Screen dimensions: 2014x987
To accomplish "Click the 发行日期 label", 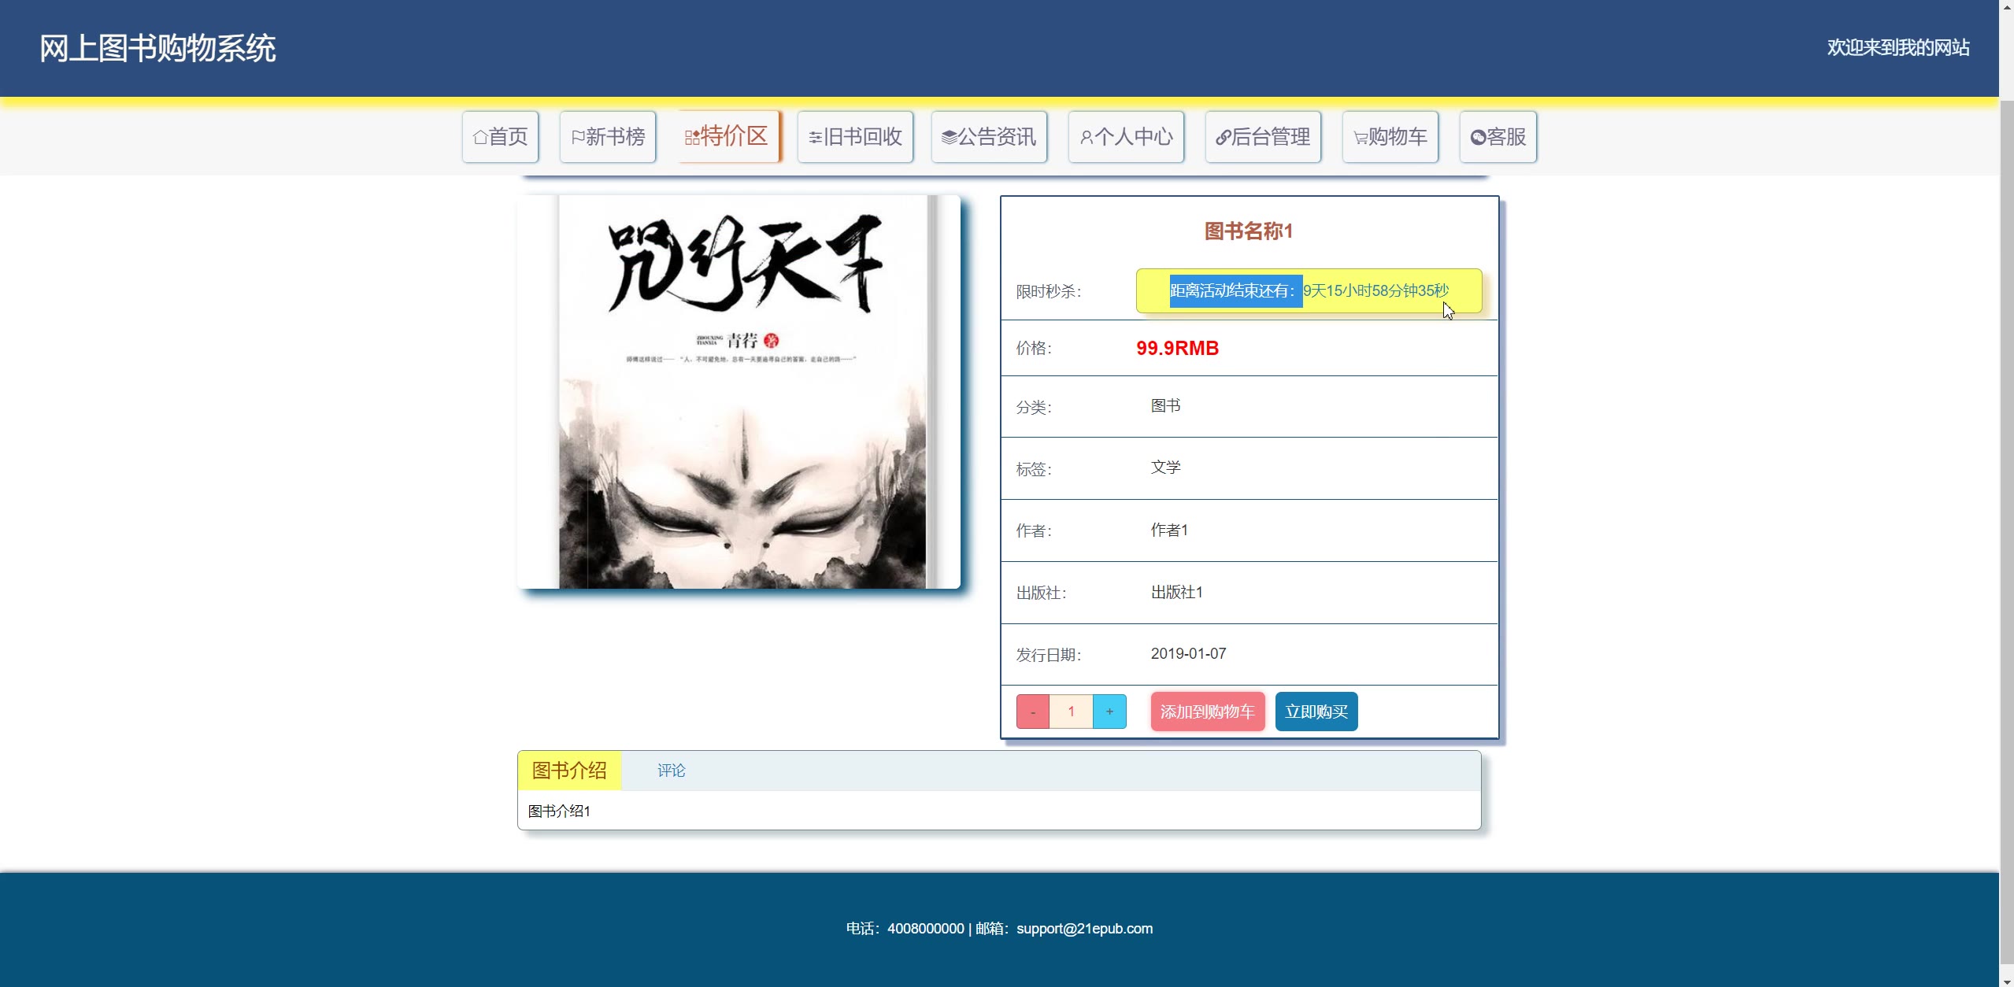I will [1049, 655].
